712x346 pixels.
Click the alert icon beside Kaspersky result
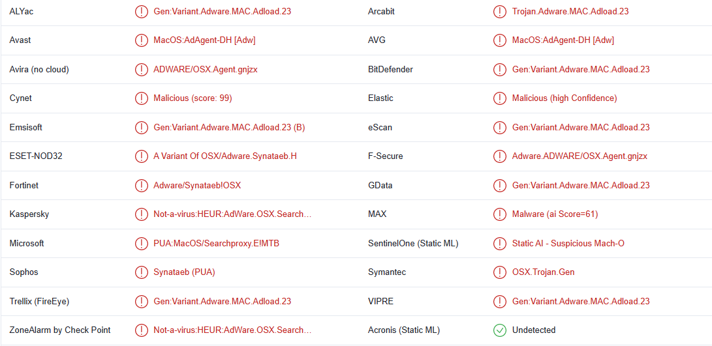pyautogui.click(x=142, y=214)
